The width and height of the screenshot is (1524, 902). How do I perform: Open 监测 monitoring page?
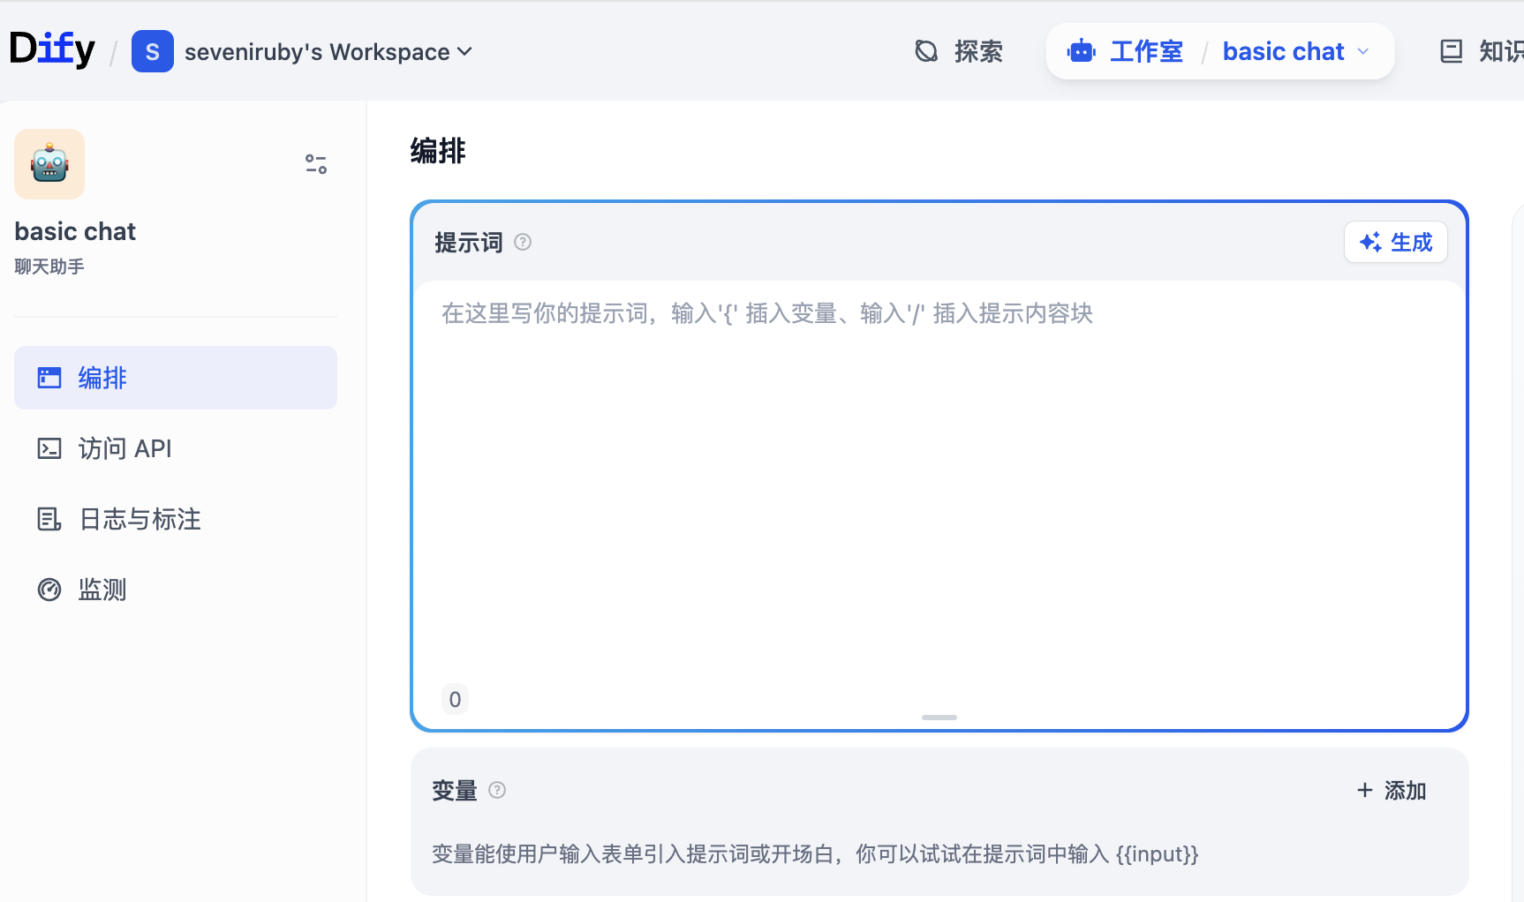102,590
